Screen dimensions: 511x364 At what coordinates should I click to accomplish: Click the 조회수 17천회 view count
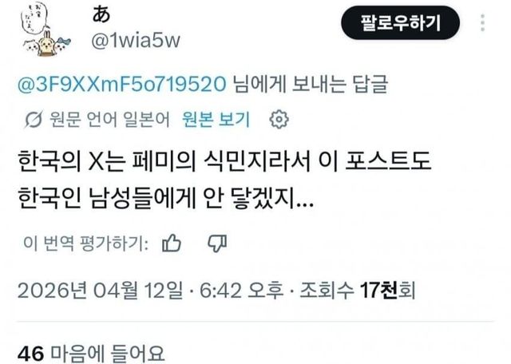tap(358, 290)
